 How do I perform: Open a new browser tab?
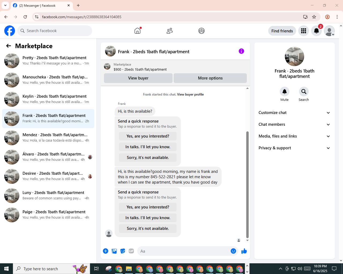(78, 5)
